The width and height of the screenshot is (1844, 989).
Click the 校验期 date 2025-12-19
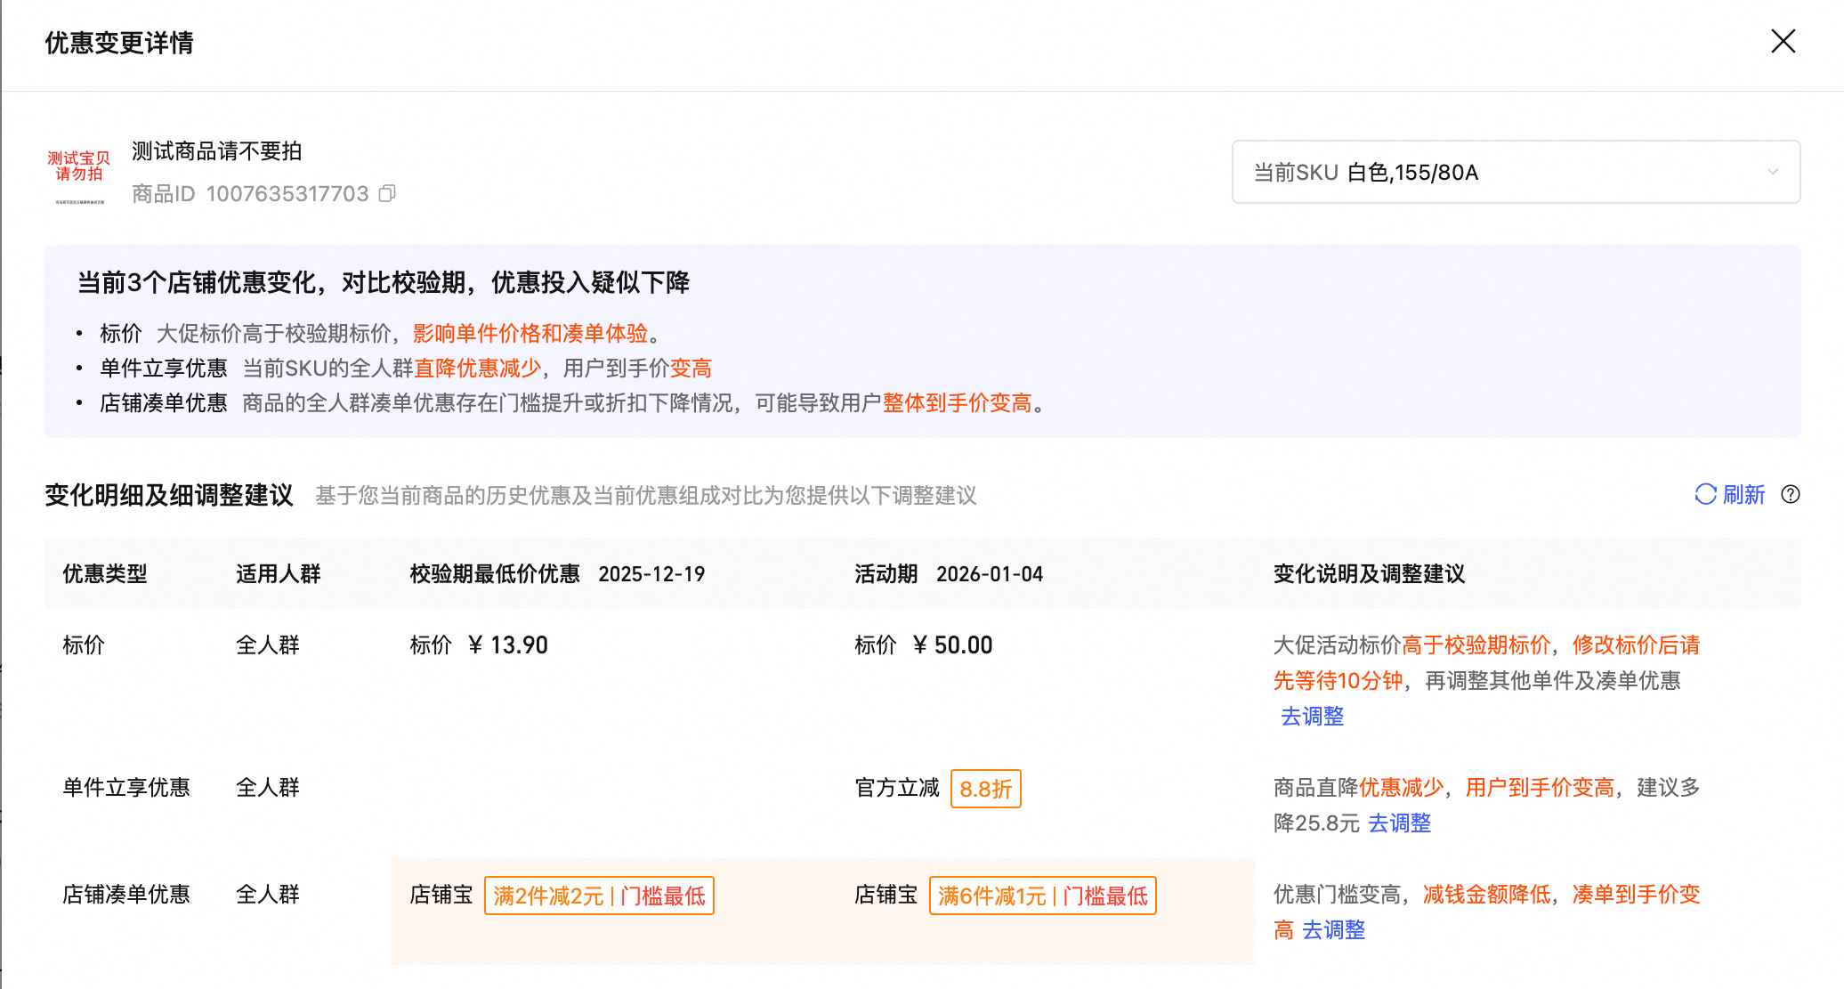651,574
